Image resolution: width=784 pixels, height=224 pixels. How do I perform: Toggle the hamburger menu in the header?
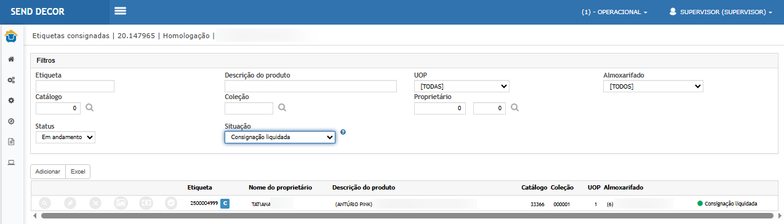120,11
